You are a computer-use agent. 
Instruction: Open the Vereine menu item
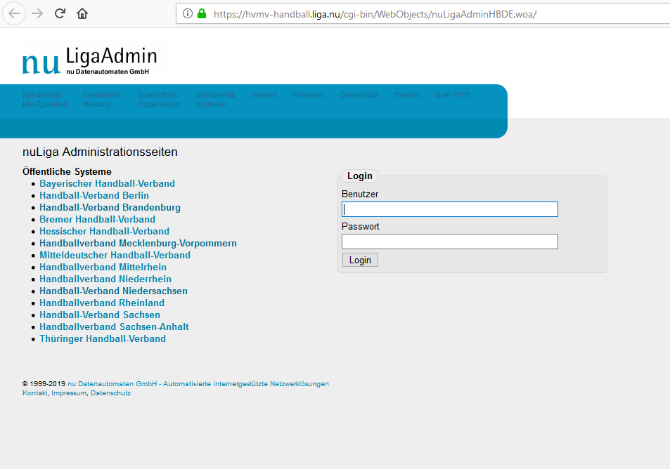coord(264,95)
